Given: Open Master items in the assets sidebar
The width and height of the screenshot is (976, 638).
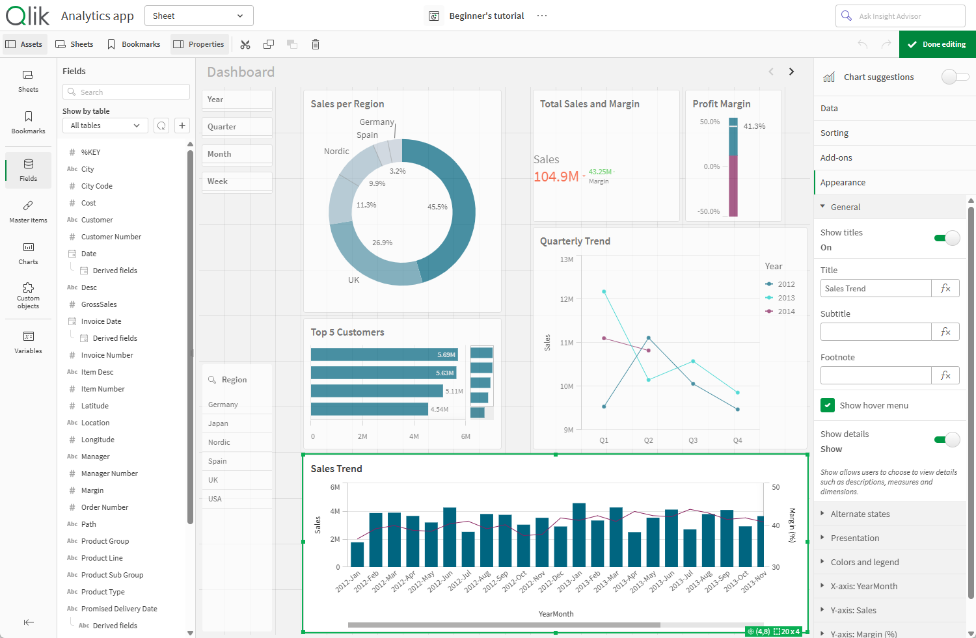Looking at the screenshot, I should tap(28, 211).
